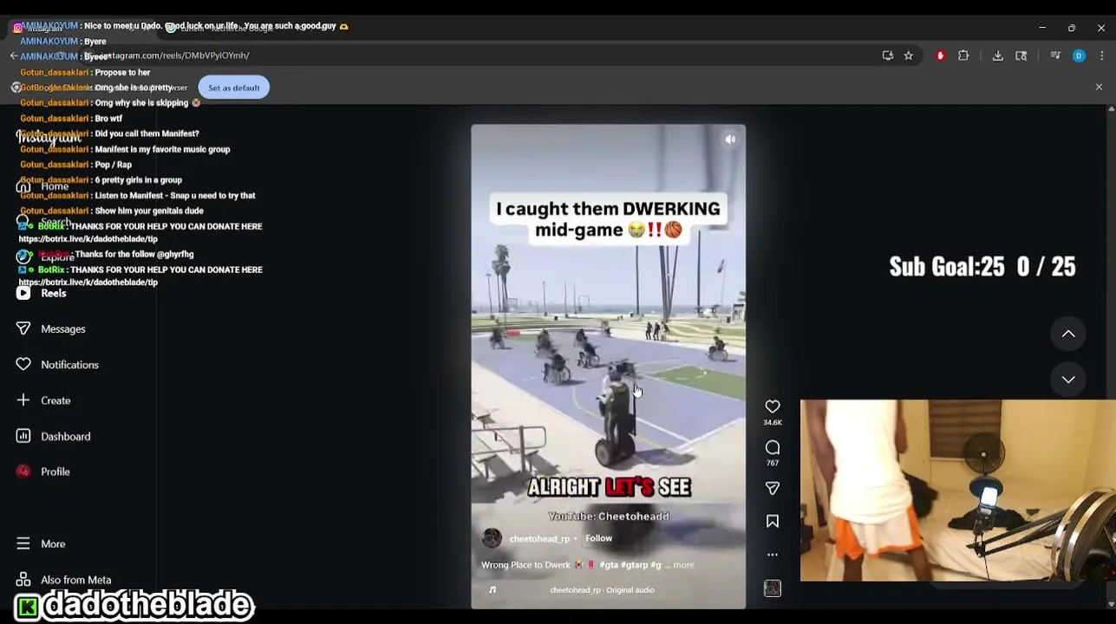Viewport: 1116px width, 624px height.
Task: Click the media control icon in the toolbar
Action: tap(1055, 55)
